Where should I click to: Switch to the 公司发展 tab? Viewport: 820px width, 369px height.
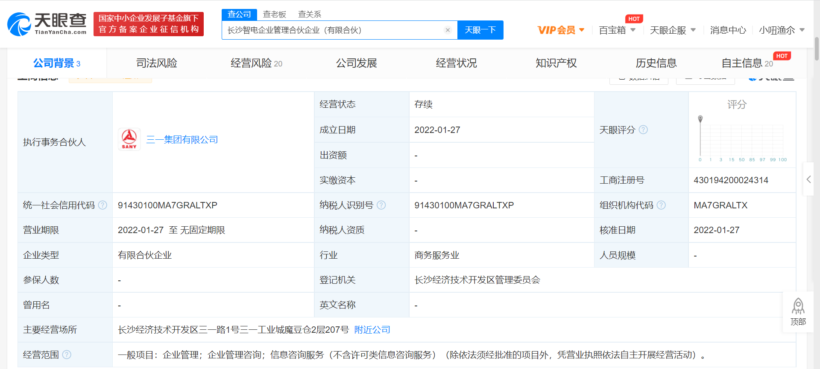(x=356, y=63)
